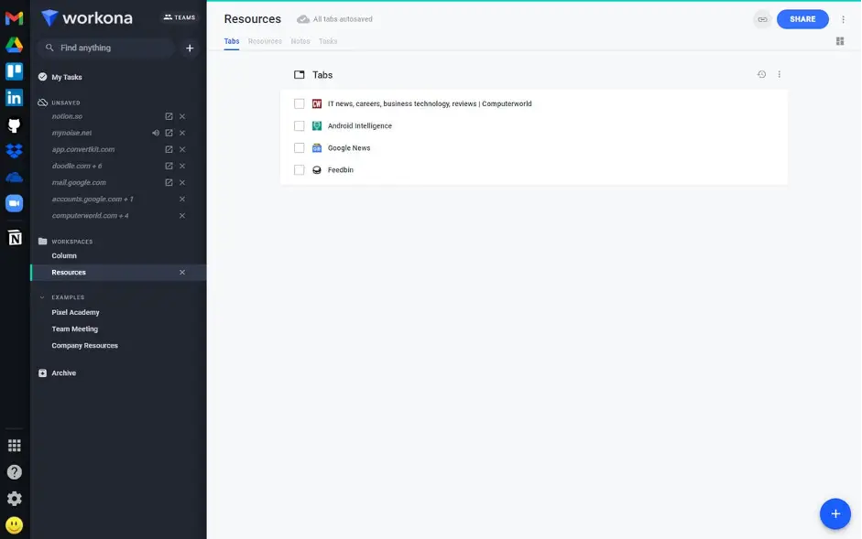This screenshot has width=862, height=539.
Task: Close the mynoise.net unsaved window
Action: (182, 133)
